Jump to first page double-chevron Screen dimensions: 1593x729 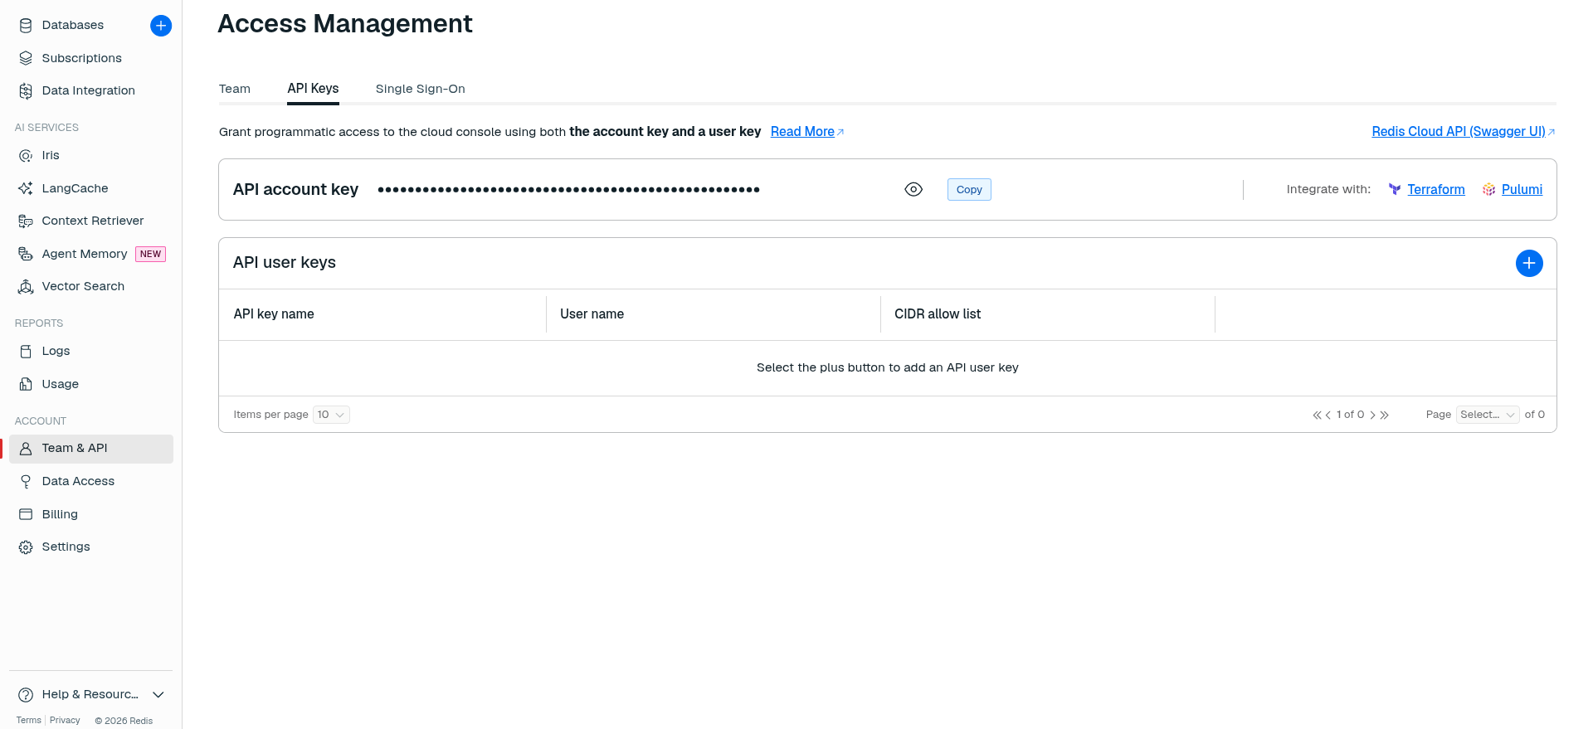pos(1317,415)
